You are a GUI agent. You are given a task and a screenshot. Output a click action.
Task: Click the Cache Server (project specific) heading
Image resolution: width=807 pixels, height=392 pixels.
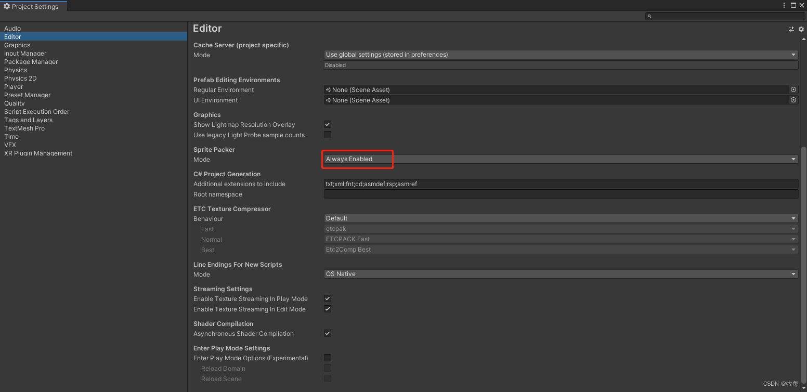coord(241,45)
